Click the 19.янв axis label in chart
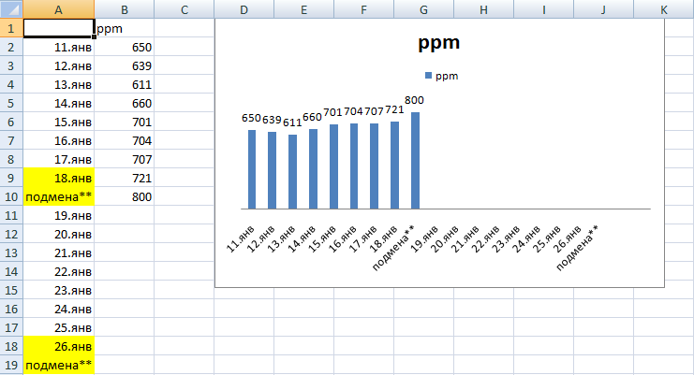The width and height of the screenshot is (694, 375). [423, 237]
